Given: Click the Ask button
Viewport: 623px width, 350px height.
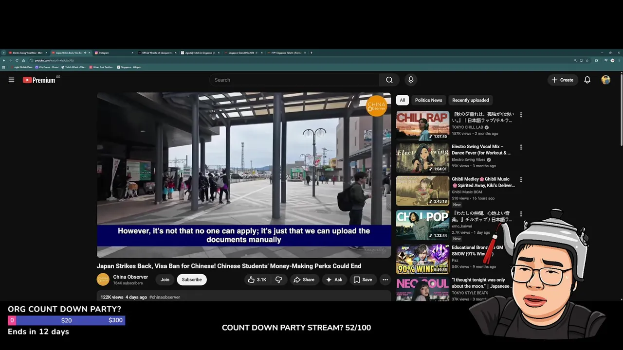Looking at the screenshot, I should (x=334, y=280).
